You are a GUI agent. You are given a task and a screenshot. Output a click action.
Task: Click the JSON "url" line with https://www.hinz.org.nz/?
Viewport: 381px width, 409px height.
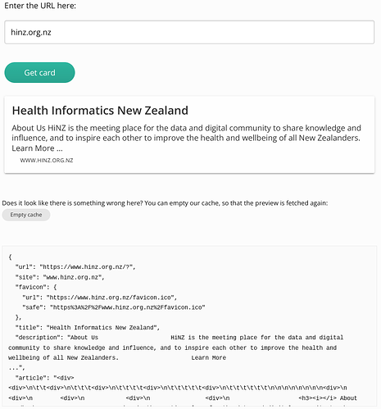[x=75, y=267]
